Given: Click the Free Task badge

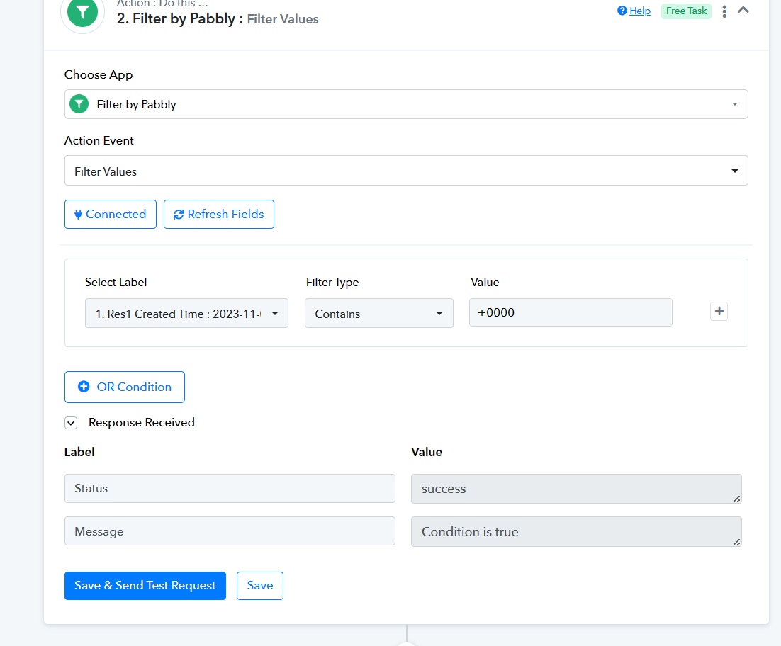Looking at the screenshot, I should coord(686,11).
